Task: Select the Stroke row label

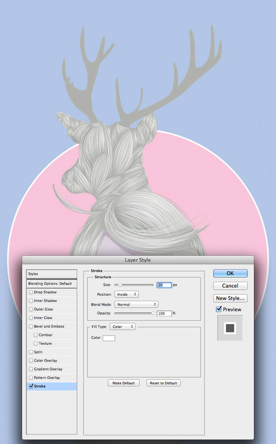Action: click(40, 386)
